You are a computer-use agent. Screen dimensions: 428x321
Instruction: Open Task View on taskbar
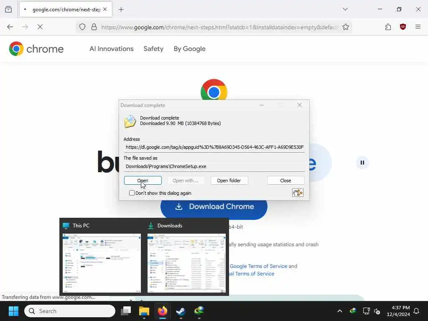pyautogui.click(x=126, y=311)
